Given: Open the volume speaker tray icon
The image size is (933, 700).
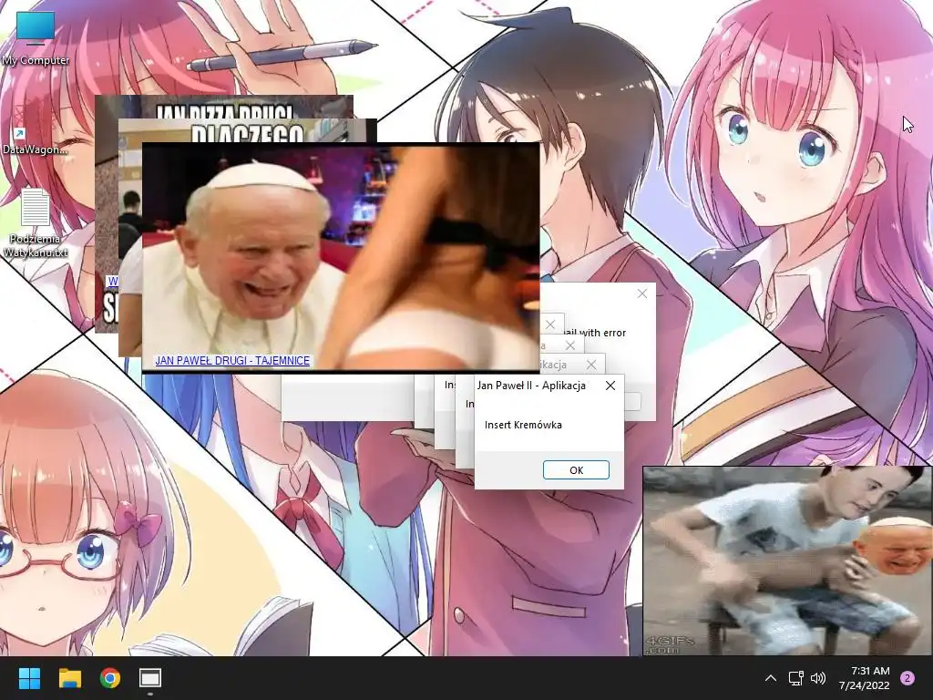Looking at the screenshot, I should [818, 678].
